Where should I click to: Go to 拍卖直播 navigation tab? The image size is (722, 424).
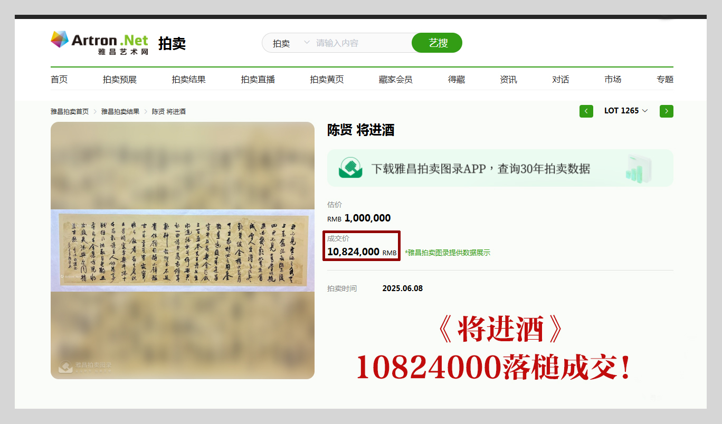(x=258, y=80)
